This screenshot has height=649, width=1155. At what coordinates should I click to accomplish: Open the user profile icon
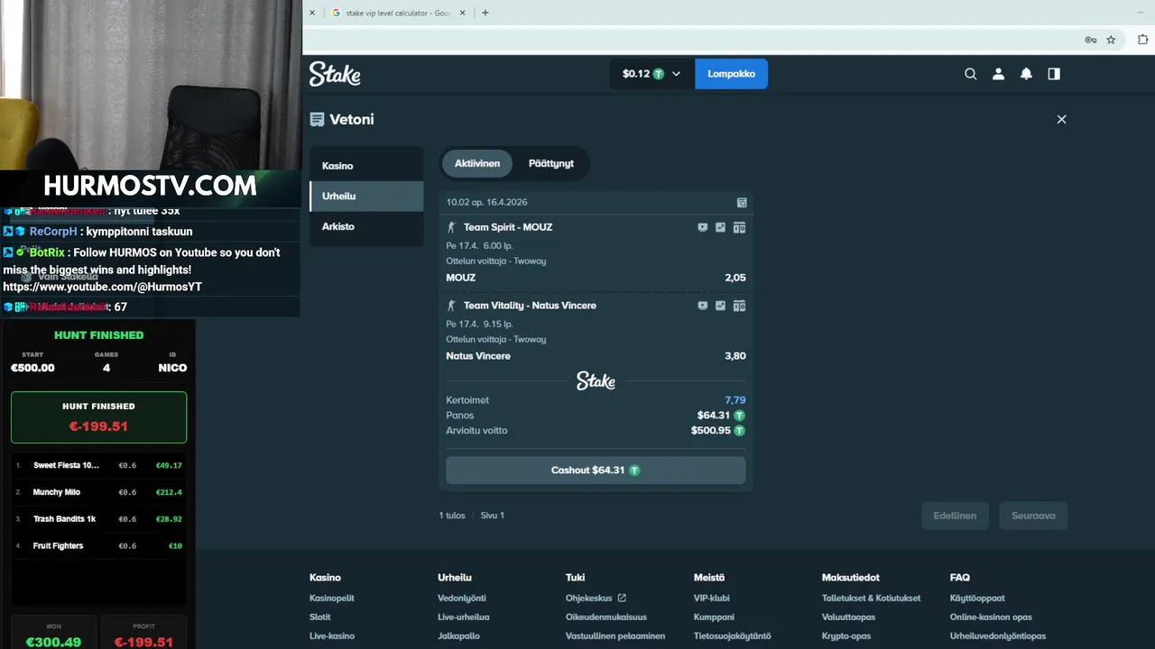(x=998, y=74)
